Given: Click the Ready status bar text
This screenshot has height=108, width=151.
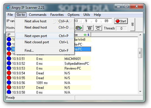Looking at the screenshot, I should pos(10,98).
